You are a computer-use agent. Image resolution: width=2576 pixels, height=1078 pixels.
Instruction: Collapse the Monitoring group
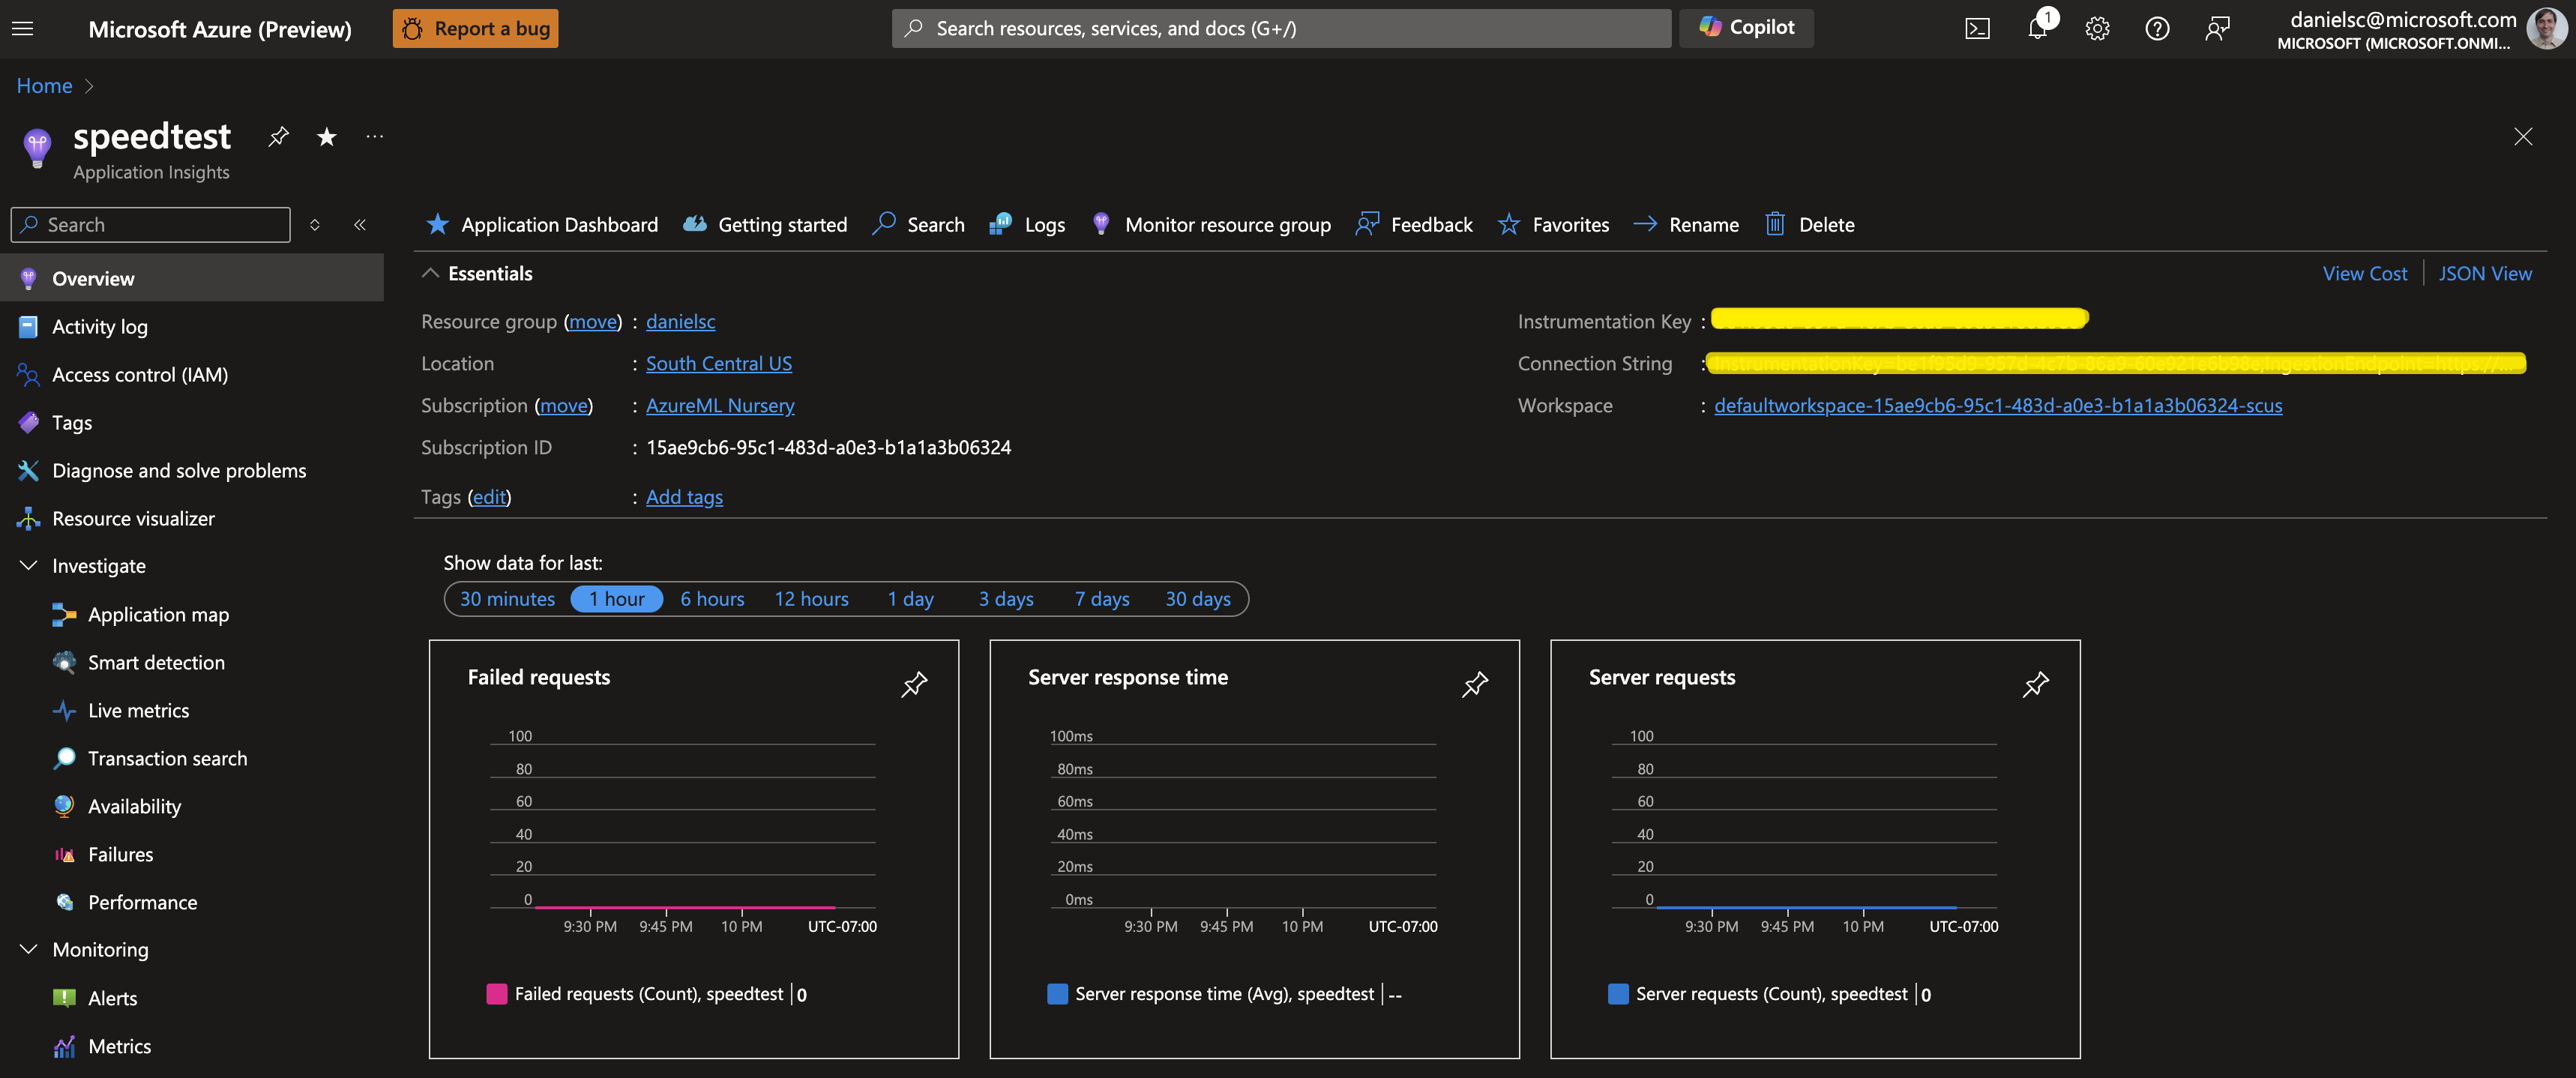coord(29,949)
